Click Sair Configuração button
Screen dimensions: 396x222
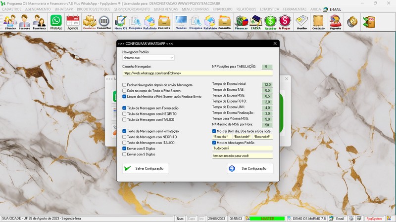pos(250,169)
